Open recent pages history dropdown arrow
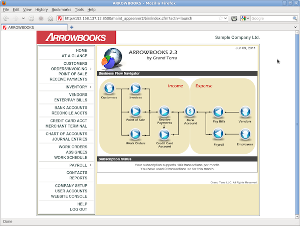Viewport: 300px width, 226px height. click(x=24, y=19)
